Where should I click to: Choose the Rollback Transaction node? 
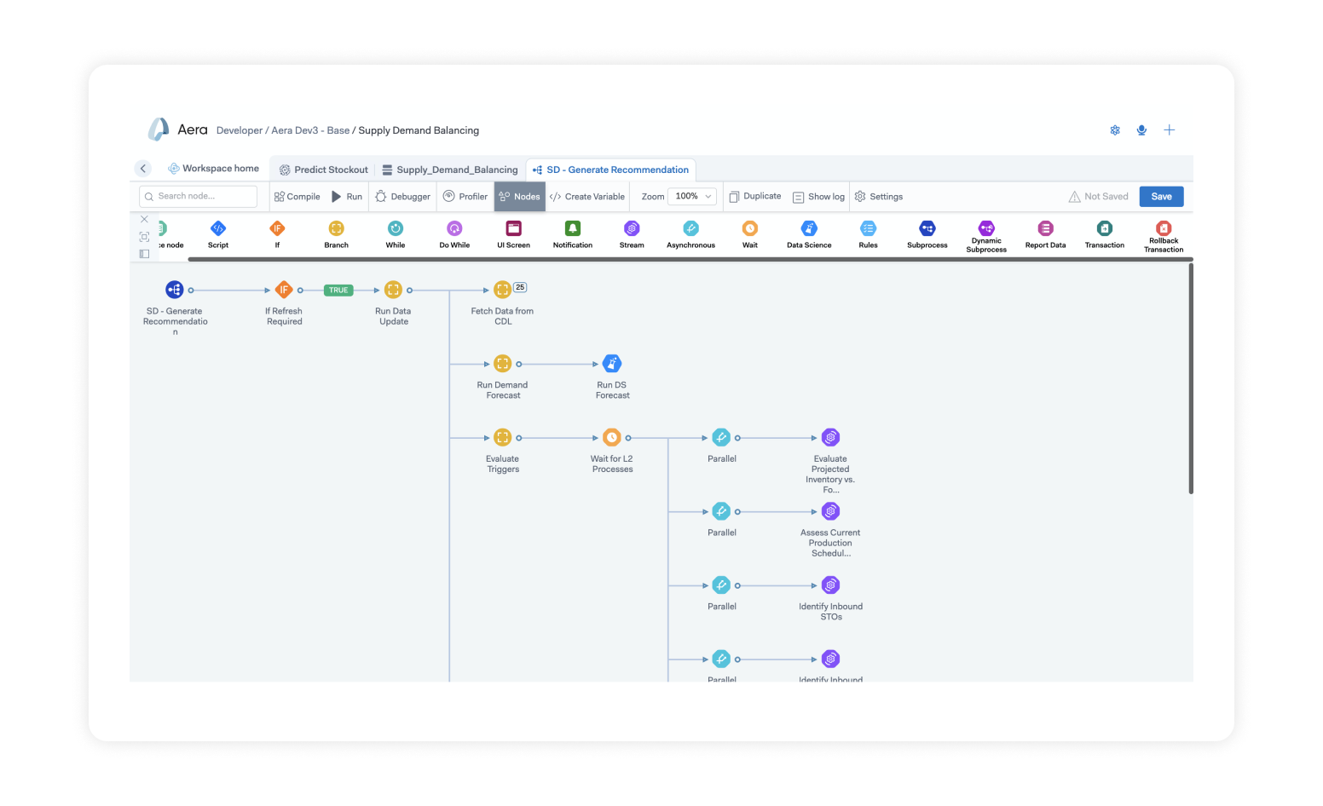[1164, 229]
